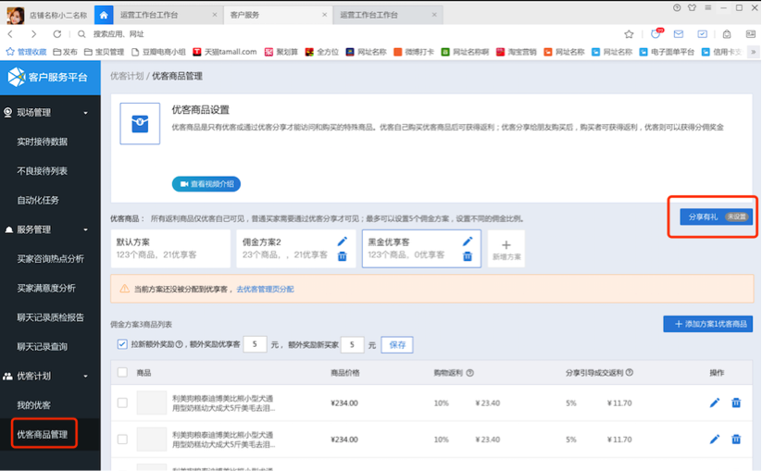The image size is (762, 471).
Task: Delete 佣金方案2 using its trash icon
Action: 342,256
